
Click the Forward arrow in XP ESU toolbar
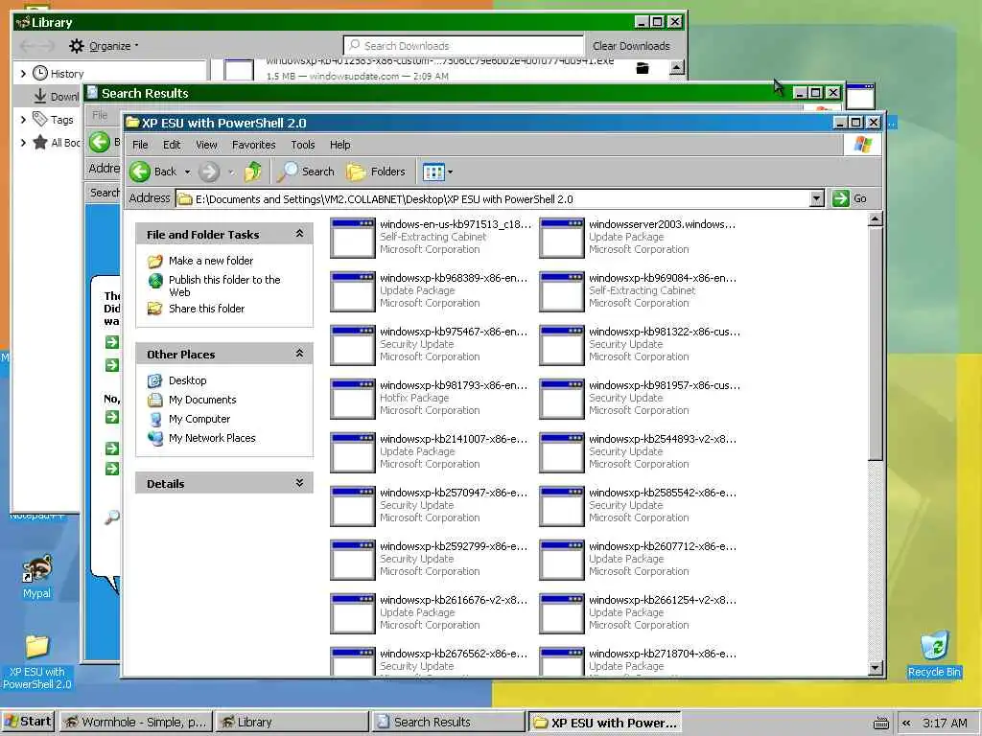[209, 172]
